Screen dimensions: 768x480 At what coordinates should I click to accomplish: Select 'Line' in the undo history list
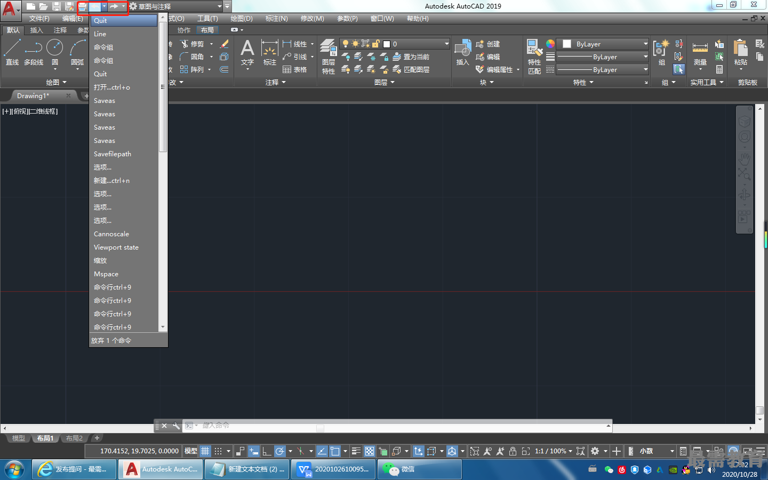(124, 34)
